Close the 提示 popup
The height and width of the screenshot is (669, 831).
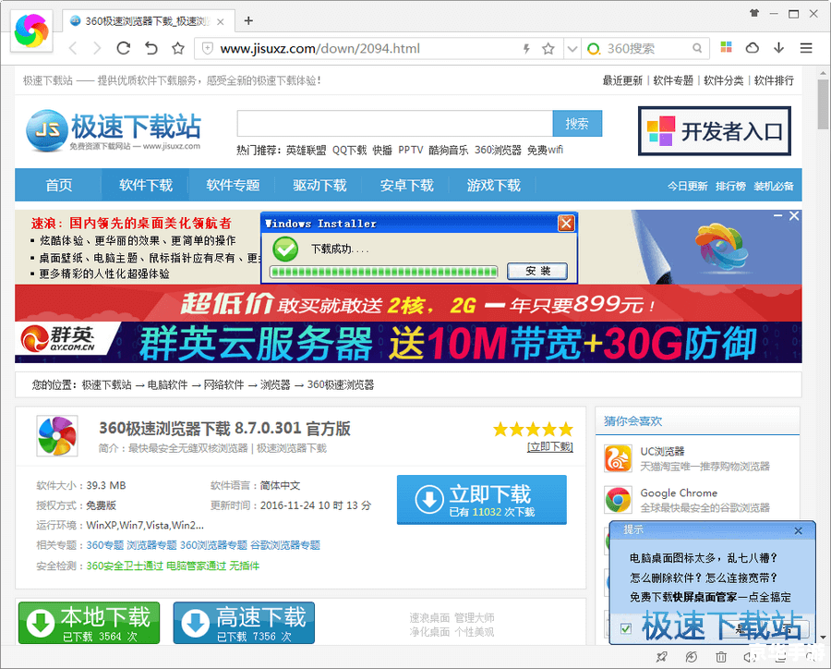pyautogui.click(x=798, y=530)
